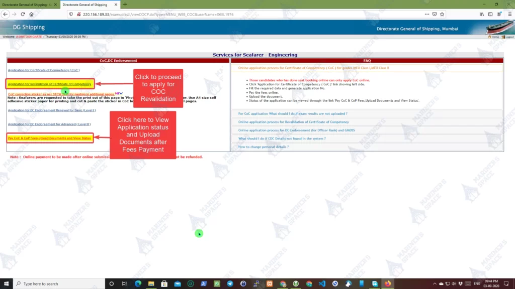The image size is (515, 289).
Task: Launch Microsoft Edge from the taskbar
Action: coord(138,283)
